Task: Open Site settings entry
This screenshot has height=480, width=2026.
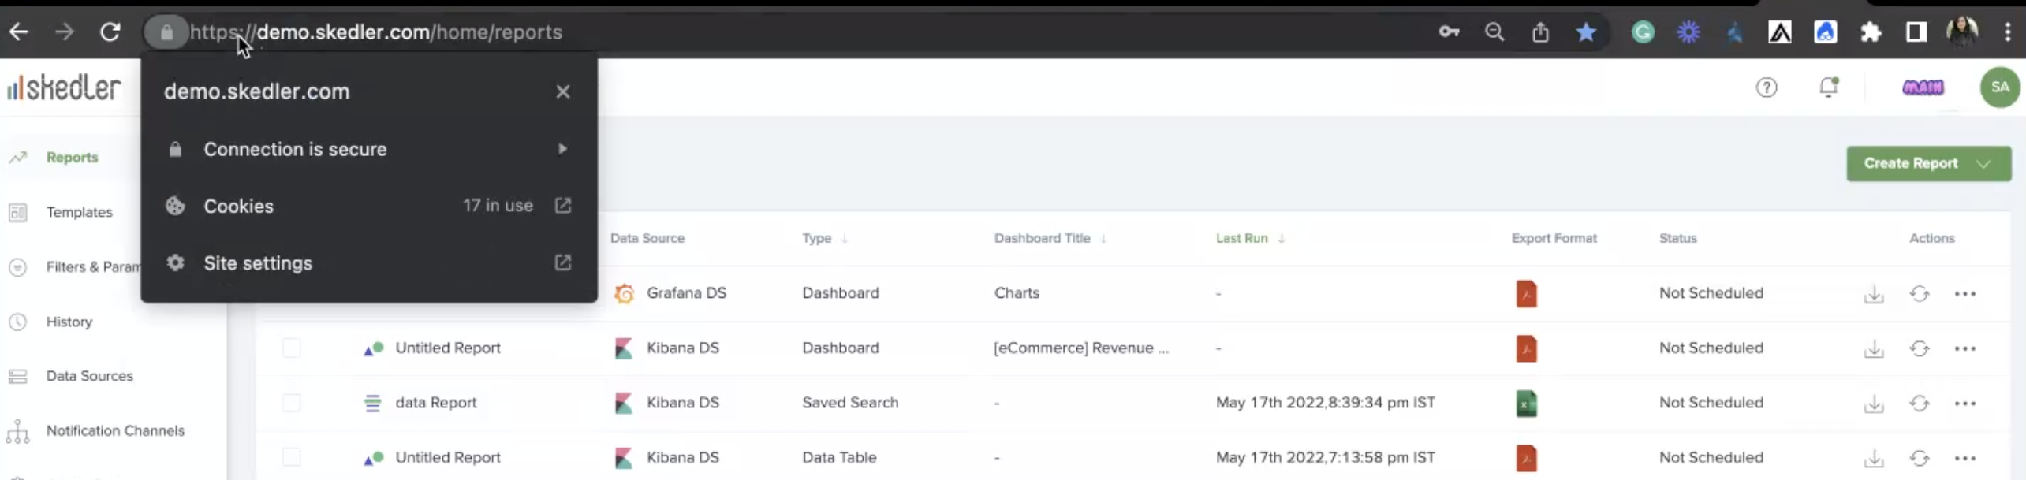Action: point(368,263)
